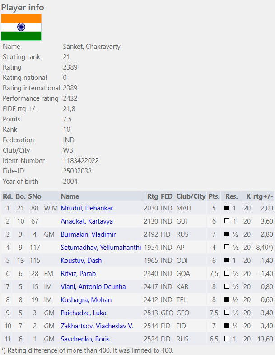Viewport: 275px width, 355px height.
Task: Click black piece icon in Burmakin row
Action: 227,234
